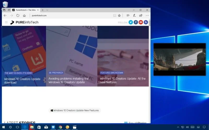The width and height of the screenshot is (209, 130).
Task: Launch Google Chrome from taskbar
Action: point(60,127)
